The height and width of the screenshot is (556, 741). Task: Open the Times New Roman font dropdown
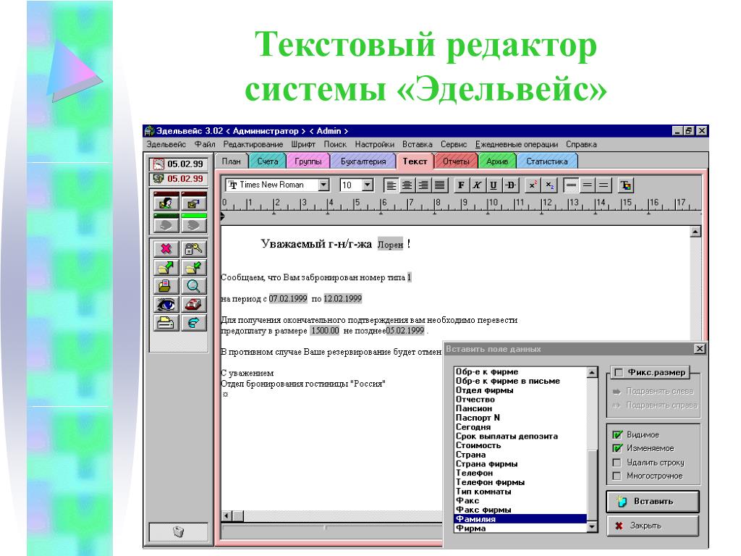[323, 185]
